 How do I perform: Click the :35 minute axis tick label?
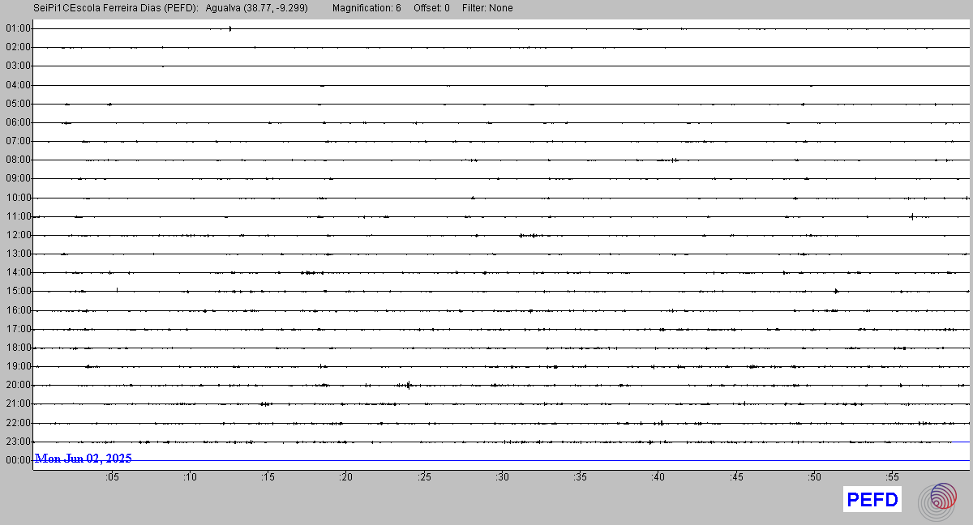point(580,477)
